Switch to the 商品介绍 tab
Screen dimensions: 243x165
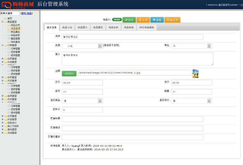67,27
